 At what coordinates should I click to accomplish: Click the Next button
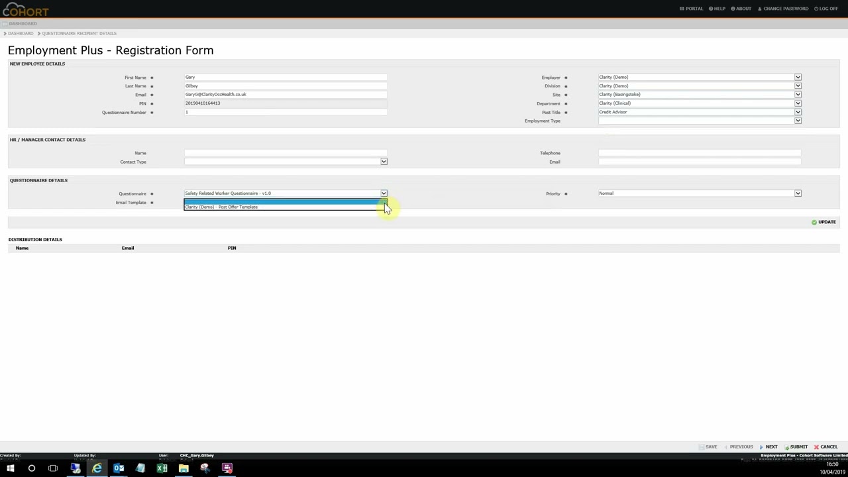[768, 447]
